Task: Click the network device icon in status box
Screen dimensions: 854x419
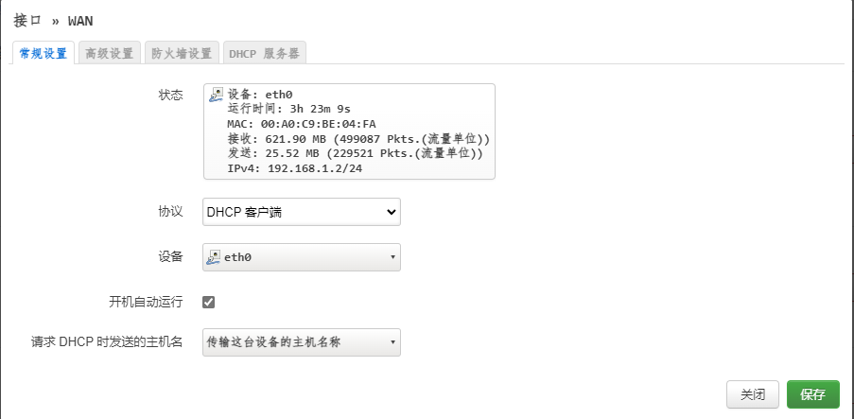Action: point(216,95)
